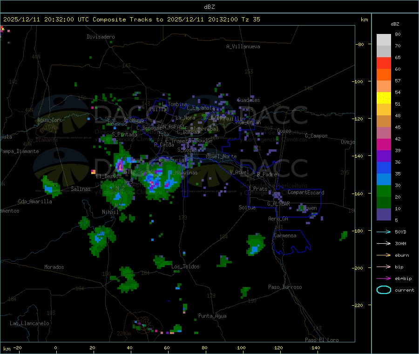Click the 'V_Atuel' map label
Image resolution: width=419 pixels, height=354 pixels.
point(239,172)
